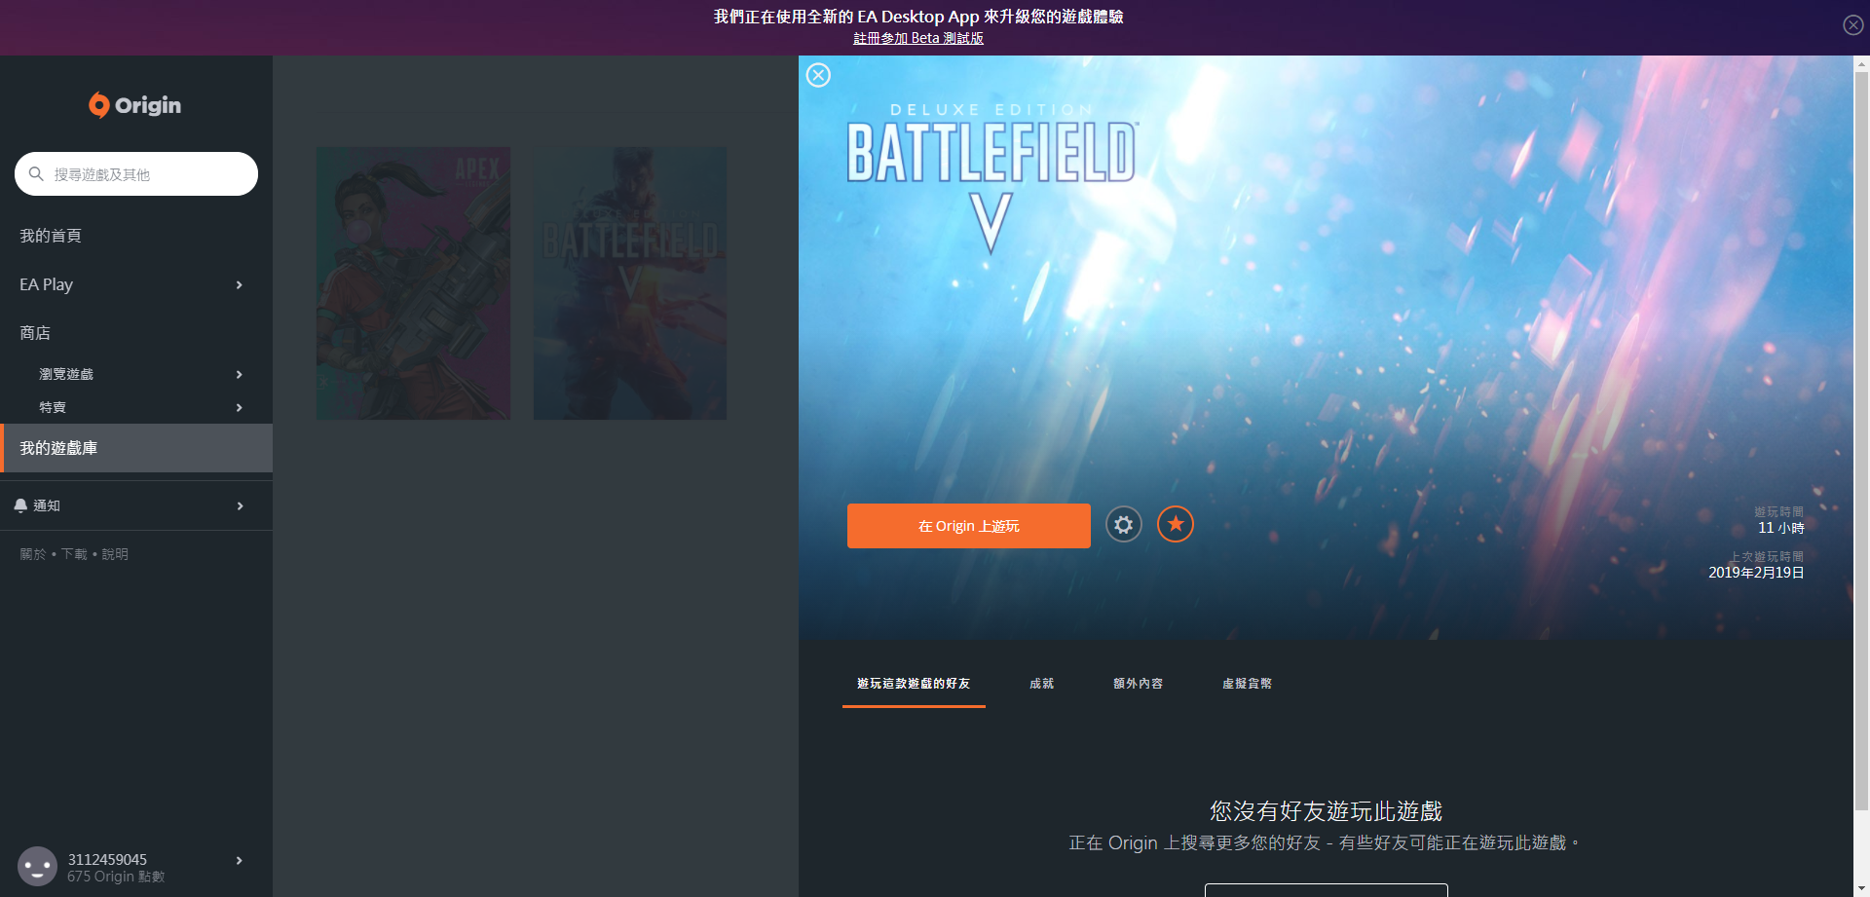Image resolution: width=1870 pixels, height=897 pixels.
Task: Click the 註冊參加 Beta 測試版 link
Action: click(918, 38)
